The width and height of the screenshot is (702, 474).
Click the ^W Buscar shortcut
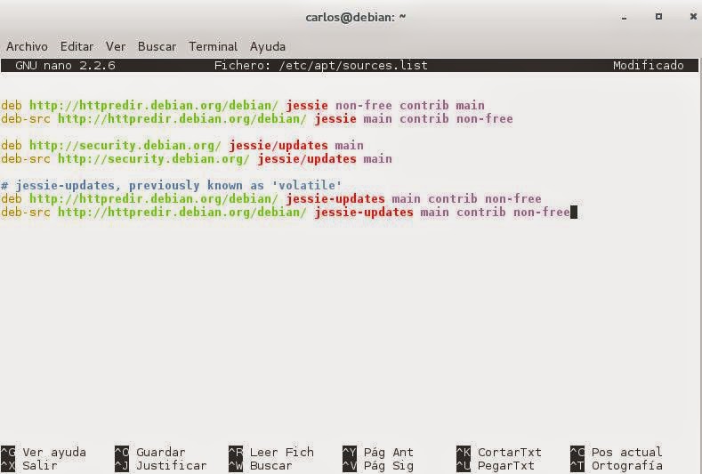(x=261, y=465)
